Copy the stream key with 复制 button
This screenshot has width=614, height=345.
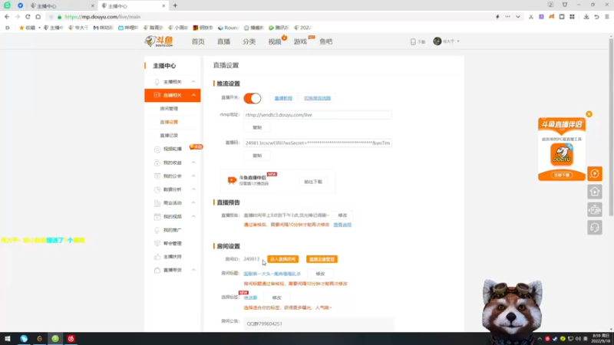click(x=257, y=156)
